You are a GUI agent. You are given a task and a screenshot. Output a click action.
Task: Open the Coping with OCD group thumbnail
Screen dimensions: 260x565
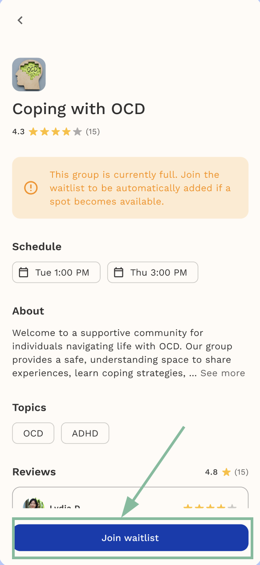(29, 74)
